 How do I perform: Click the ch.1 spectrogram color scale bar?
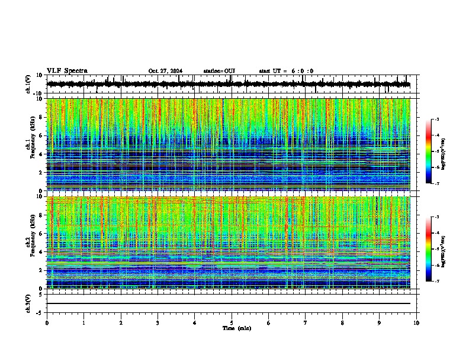429,151
